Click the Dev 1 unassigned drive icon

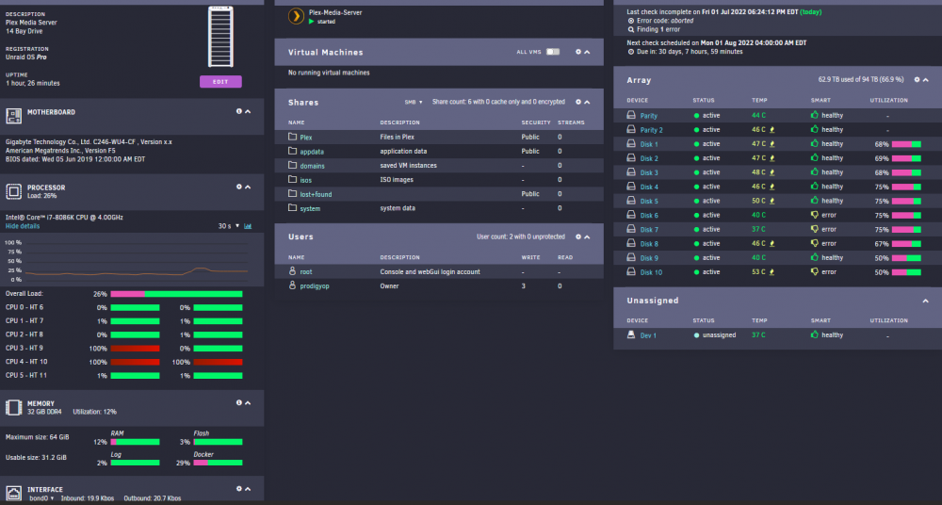pos(631,334)
